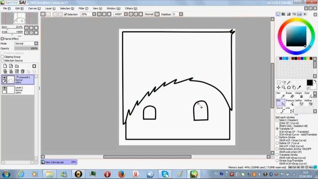Select the Pressure tool
Viewport: 318px width, 179px height.
(x=290, y=102)
